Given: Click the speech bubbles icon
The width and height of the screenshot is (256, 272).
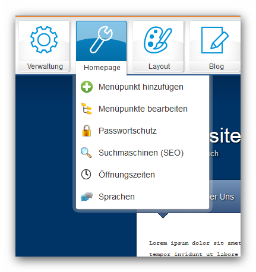Looking at the screenshot, I should (x=87, y=197).
